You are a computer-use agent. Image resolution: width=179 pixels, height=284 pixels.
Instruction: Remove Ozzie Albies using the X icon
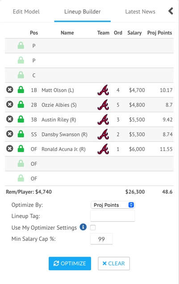pos(10,104)
